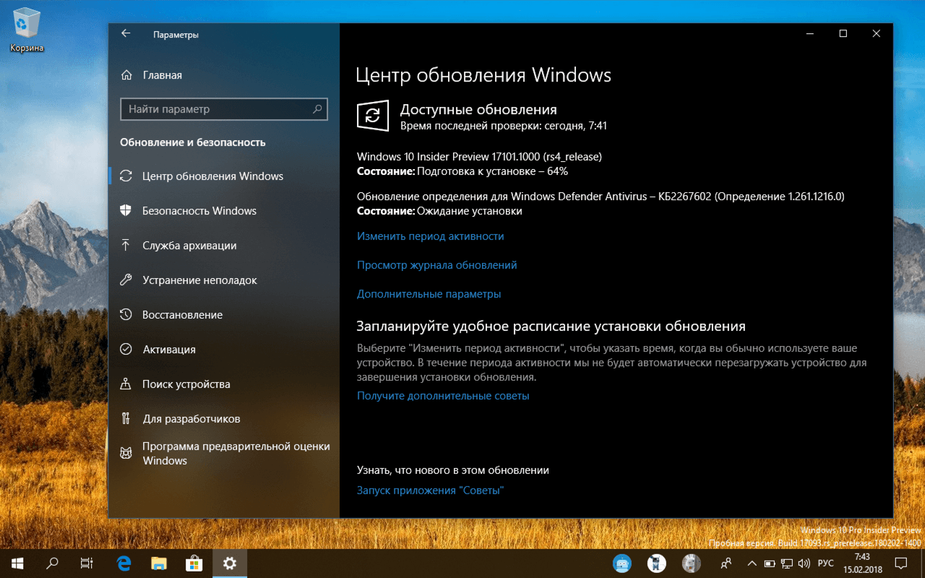Close the Параметры window
This screenshot has width=925, height=578.
pyautogui.click(x=877, y=34)
